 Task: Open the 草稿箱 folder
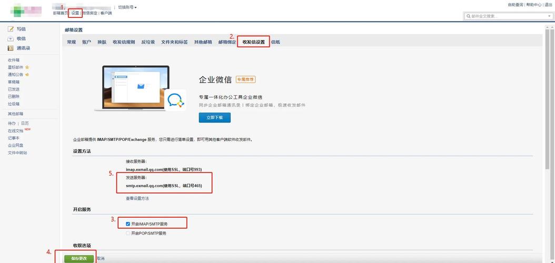click(x=14, y=82)
